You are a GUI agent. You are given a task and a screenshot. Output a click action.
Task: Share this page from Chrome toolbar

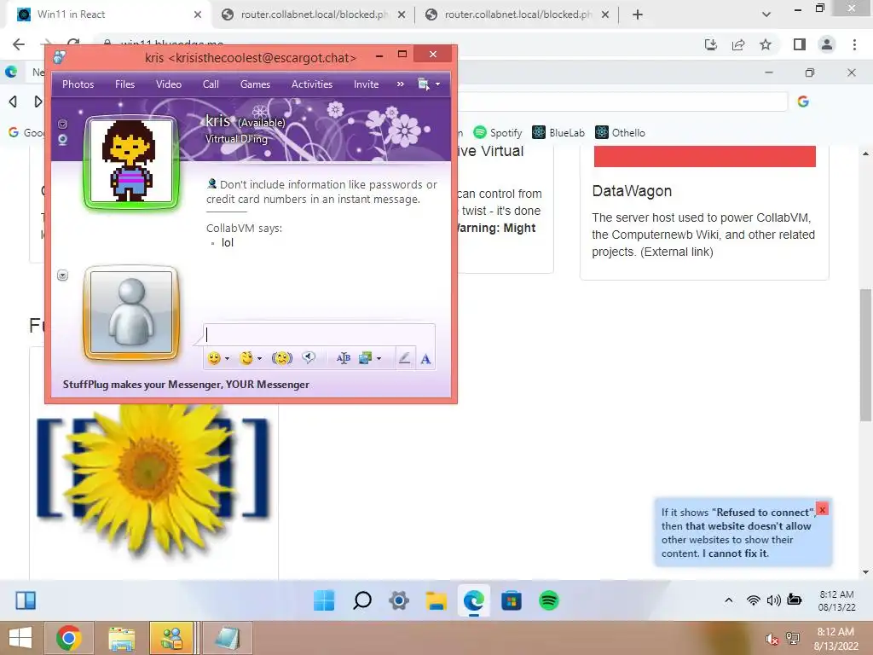(738, 44)
